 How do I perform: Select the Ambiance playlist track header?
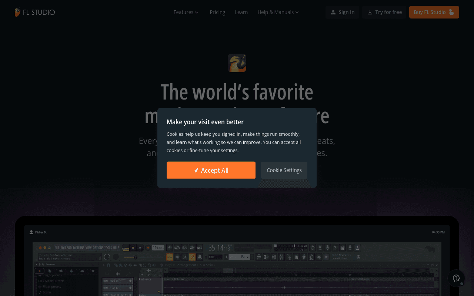pos(150,285)
